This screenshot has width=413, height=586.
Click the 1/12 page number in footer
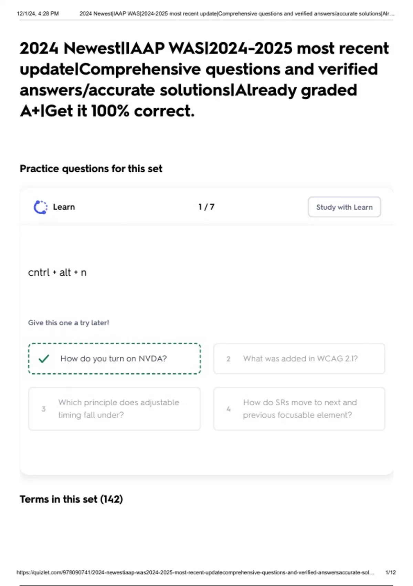pos(391,572)
